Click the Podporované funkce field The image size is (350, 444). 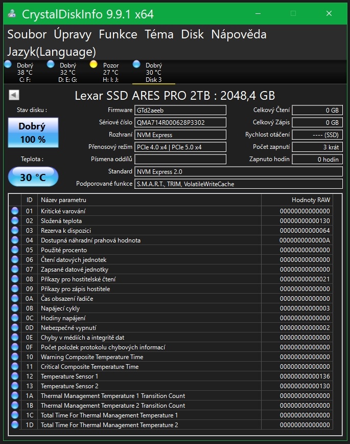point(239,184)
